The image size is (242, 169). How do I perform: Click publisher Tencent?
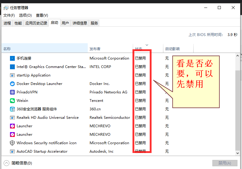click(96, 101)
